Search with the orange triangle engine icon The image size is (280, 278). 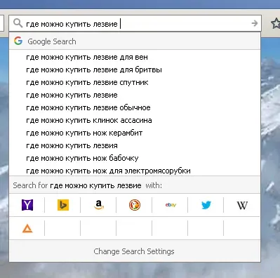click(x=27, y=228)
